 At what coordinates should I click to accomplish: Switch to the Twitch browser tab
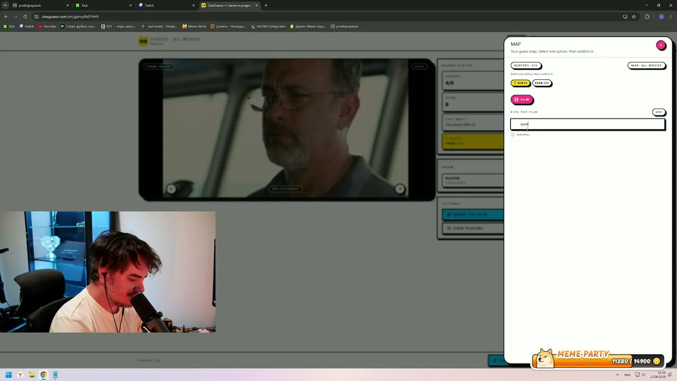coord(166,5)
